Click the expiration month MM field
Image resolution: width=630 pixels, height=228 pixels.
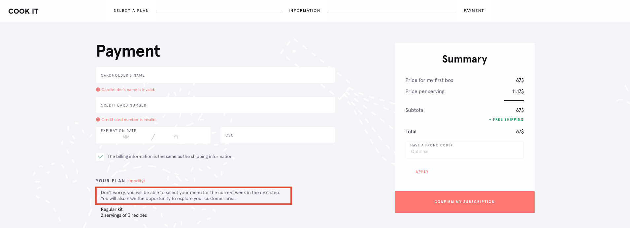pyautogui.click(x=126, y=137)
